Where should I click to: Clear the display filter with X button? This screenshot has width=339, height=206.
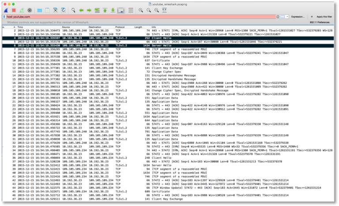click(x=278, y=16)
